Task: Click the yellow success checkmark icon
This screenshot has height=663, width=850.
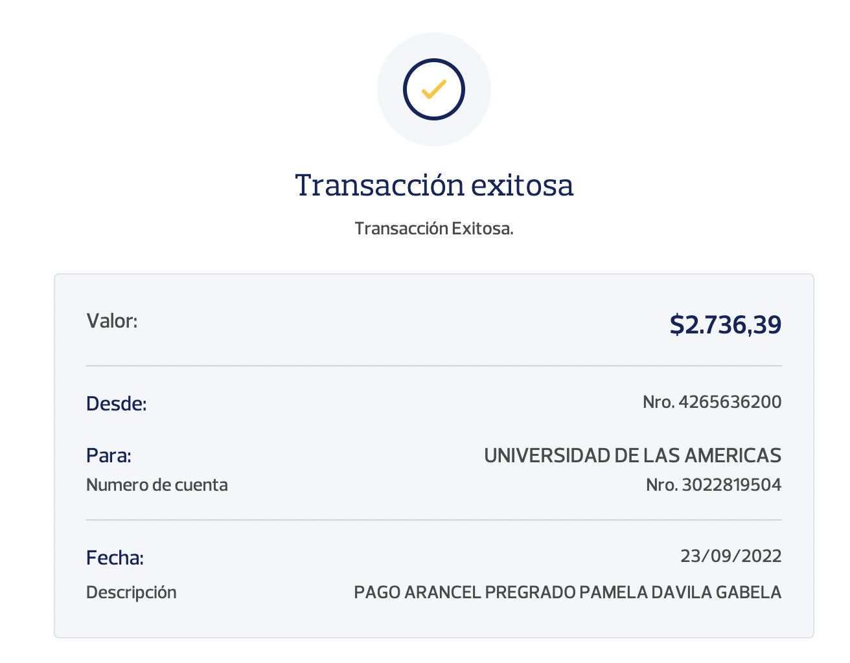Action: [433, 89]
